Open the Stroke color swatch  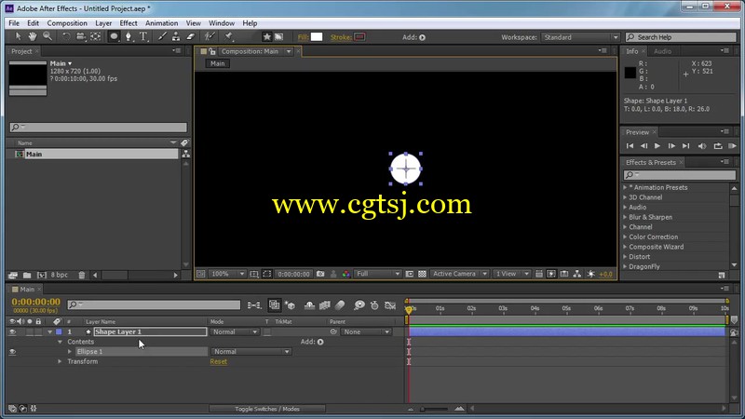tap(359, 37)
